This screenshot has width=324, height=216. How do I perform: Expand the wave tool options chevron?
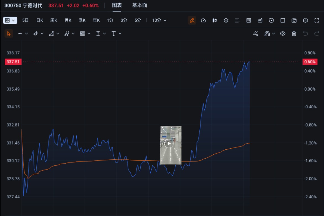tap(73, 33)
